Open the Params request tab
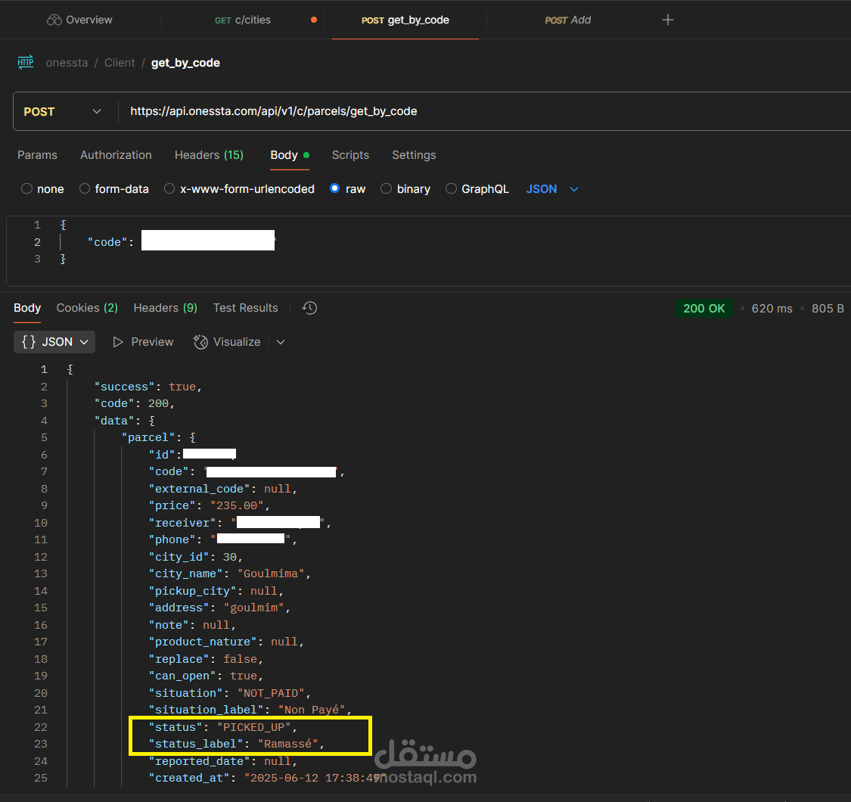 click(37, 155)
